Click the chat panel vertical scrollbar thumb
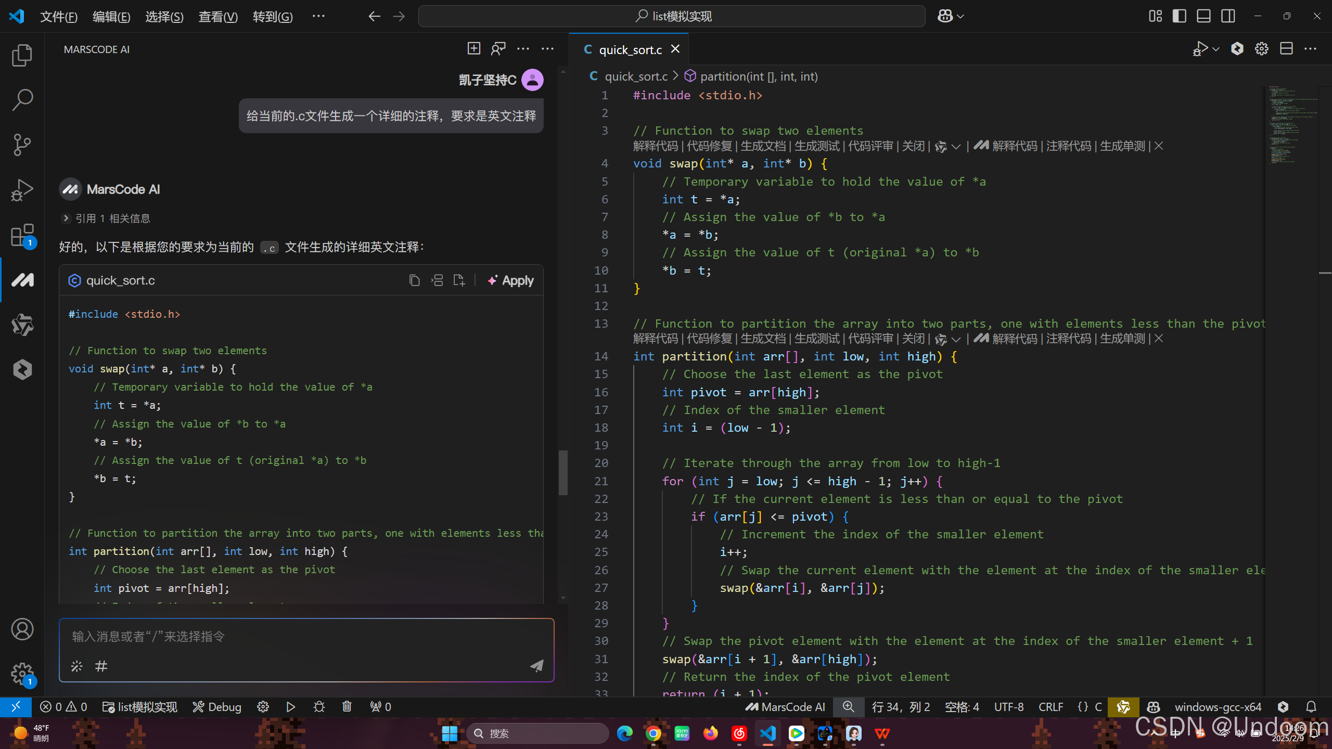The height and width of the screenshot is (749, 1332). (563, 472)
